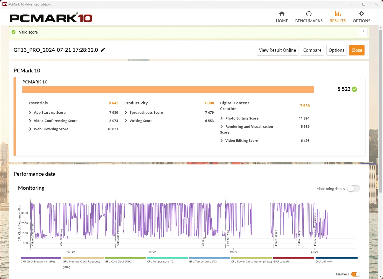Maximize the PCMark 10 window
This screenshot has width=383, height=279.
364,4
